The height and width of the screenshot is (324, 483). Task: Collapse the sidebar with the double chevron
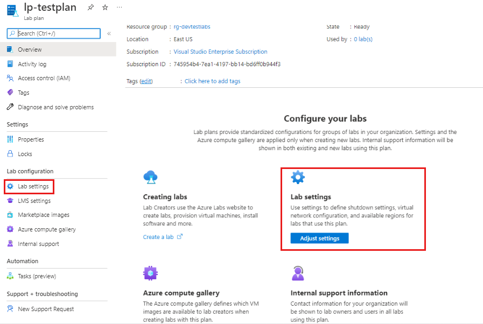pos(109,33)
